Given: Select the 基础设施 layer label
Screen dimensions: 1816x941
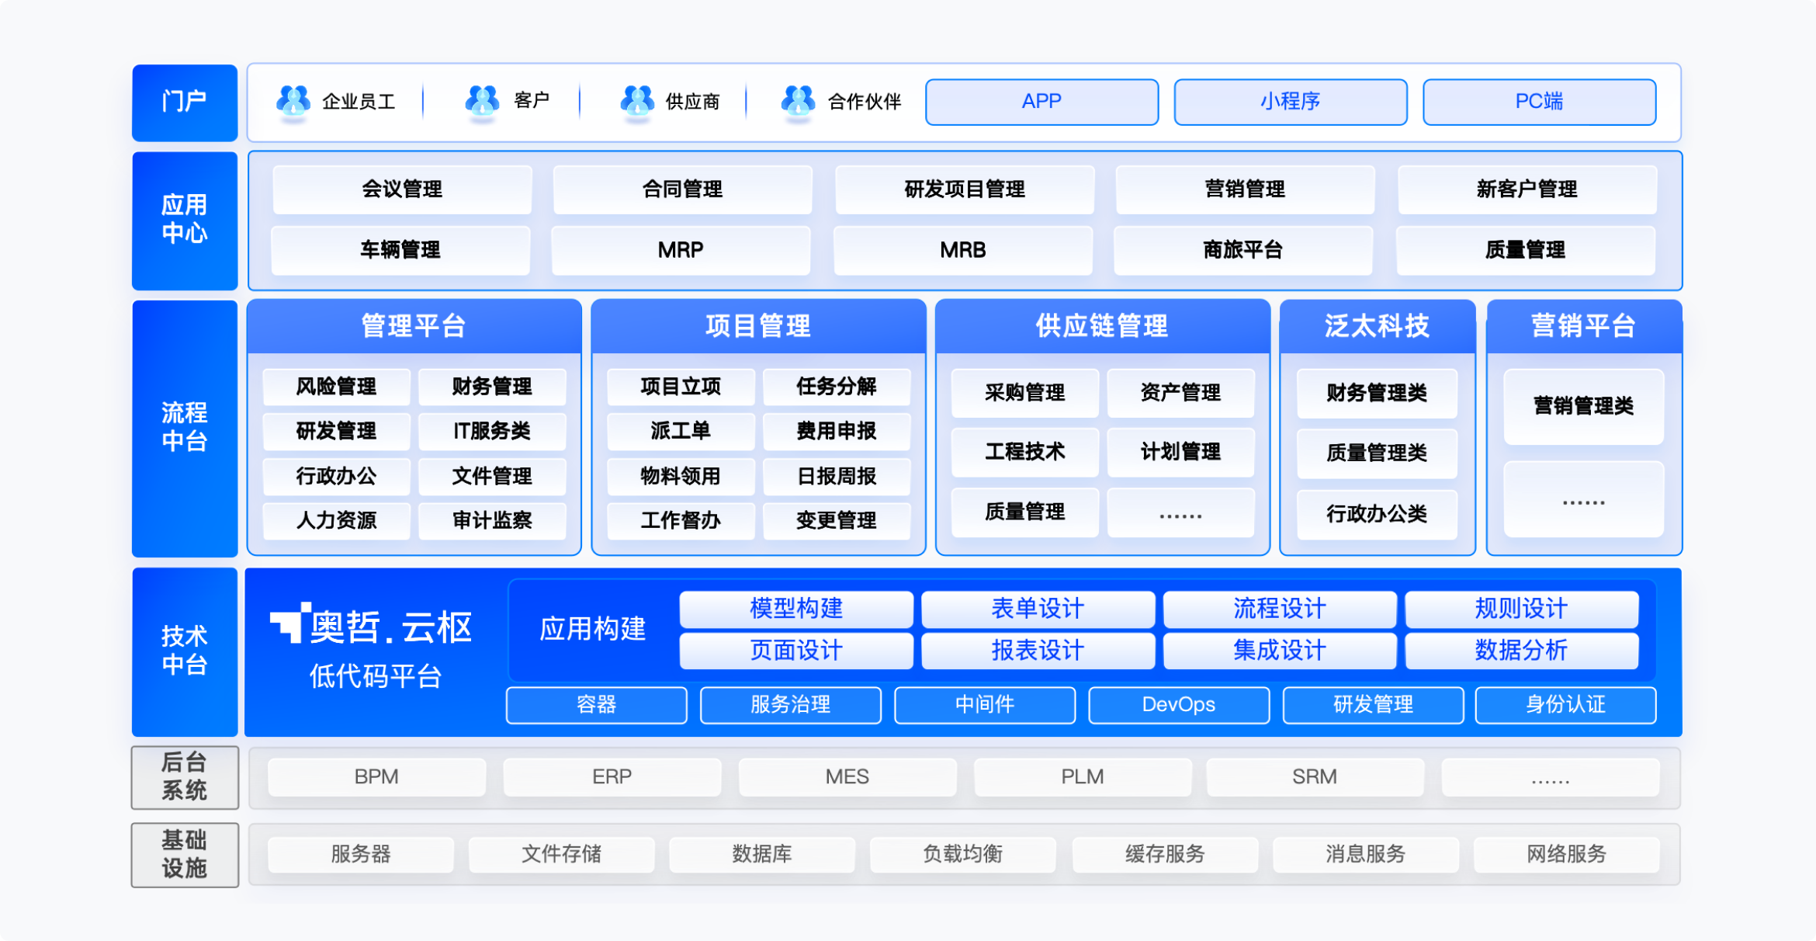Looking at the screenshot, I should tap(185, 855).
